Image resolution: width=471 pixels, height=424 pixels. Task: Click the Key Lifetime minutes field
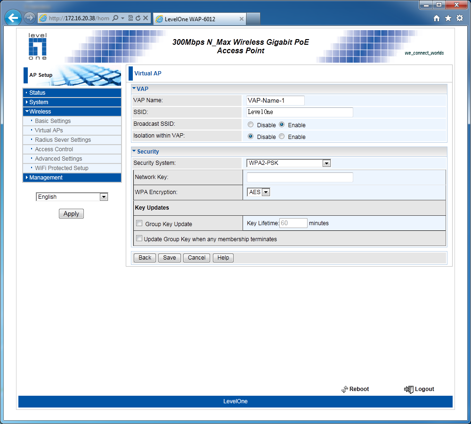[x=293, y=223]
